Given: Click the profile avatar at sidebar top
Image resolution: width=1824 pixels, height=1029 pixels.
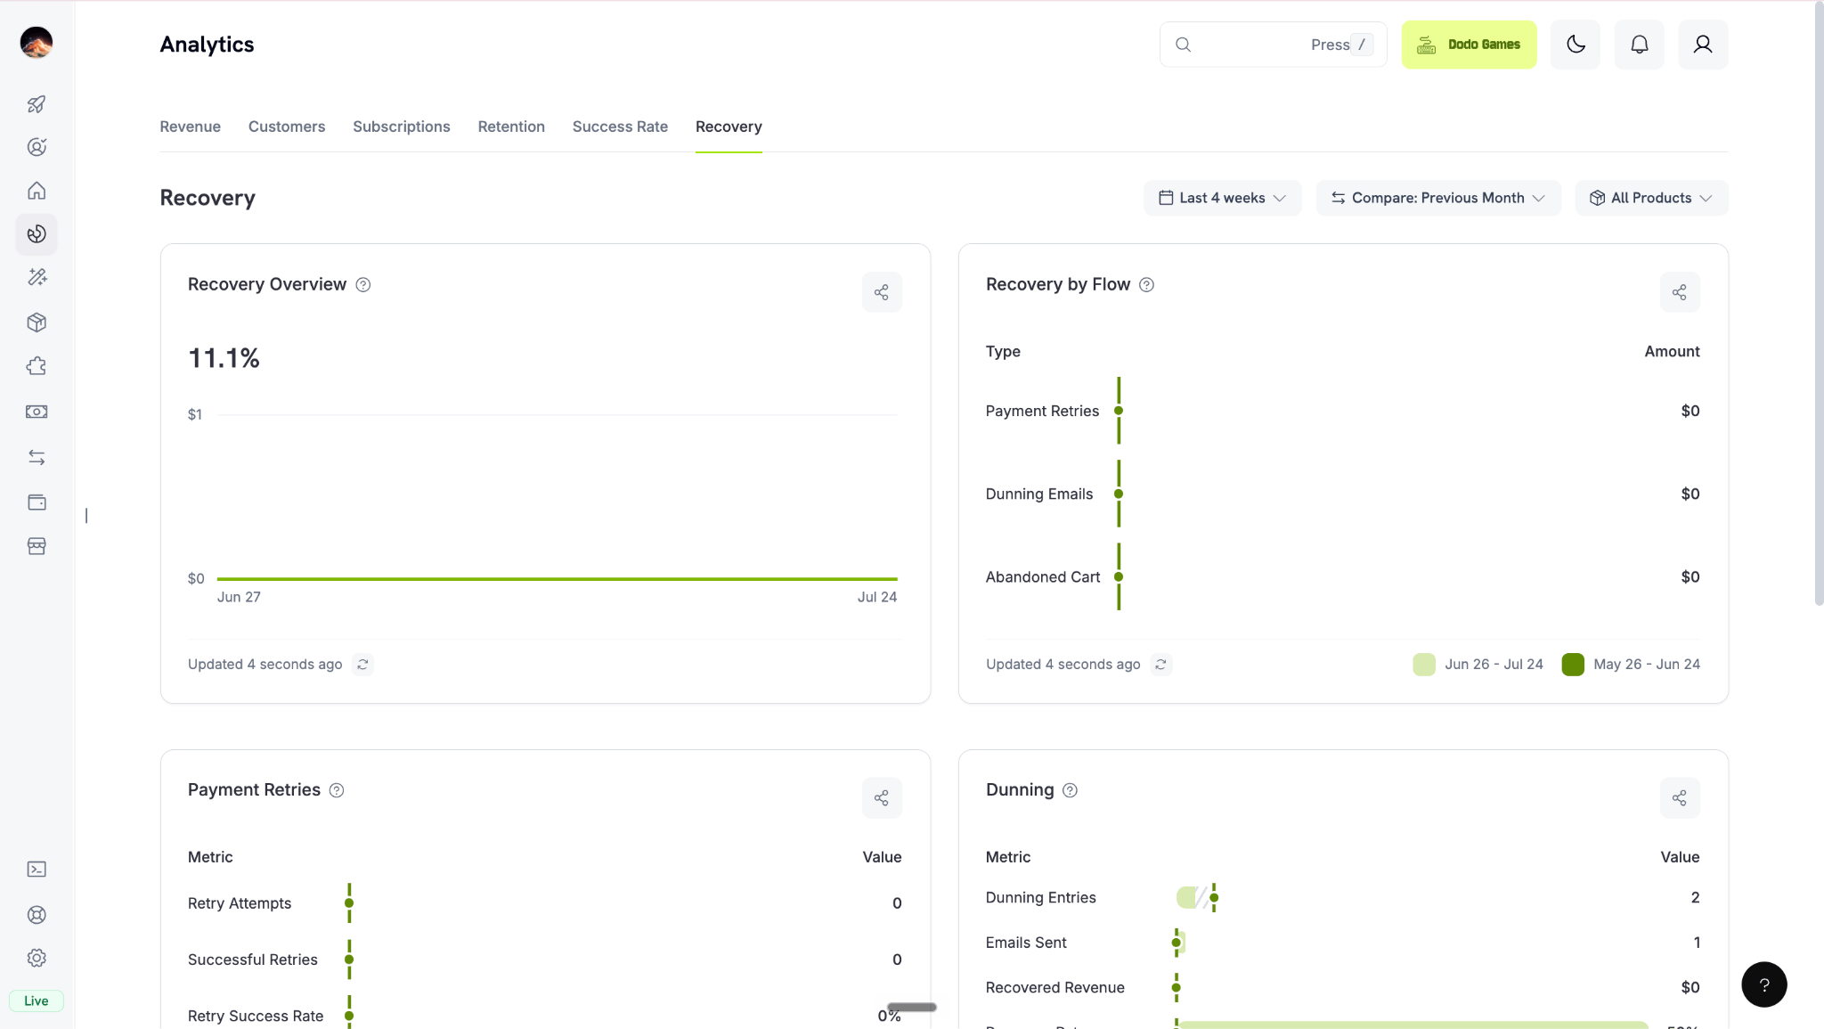Looking at the screenshot, I should [x=37, y=42].
